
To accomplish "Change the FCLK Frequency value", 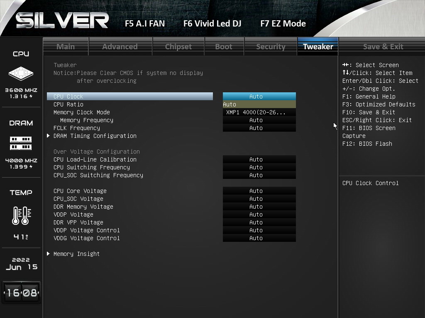I will point(259,128).
